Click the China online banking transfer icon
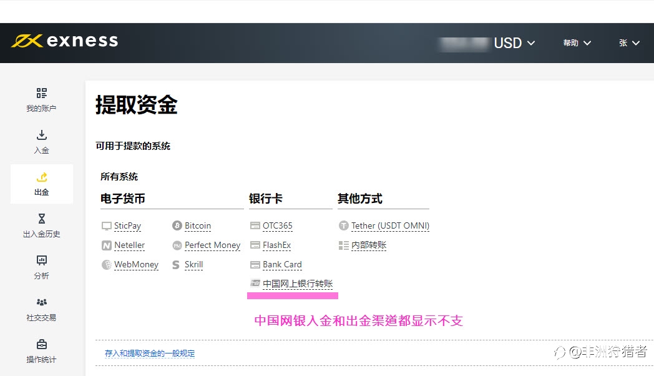 (x=255, y=284)
